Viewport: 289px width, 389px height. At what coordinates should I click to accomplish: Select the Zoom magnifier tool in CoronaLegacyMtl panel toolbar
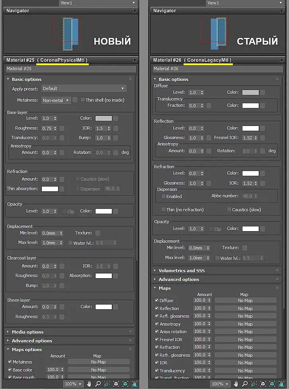click(x=245, y=384)
